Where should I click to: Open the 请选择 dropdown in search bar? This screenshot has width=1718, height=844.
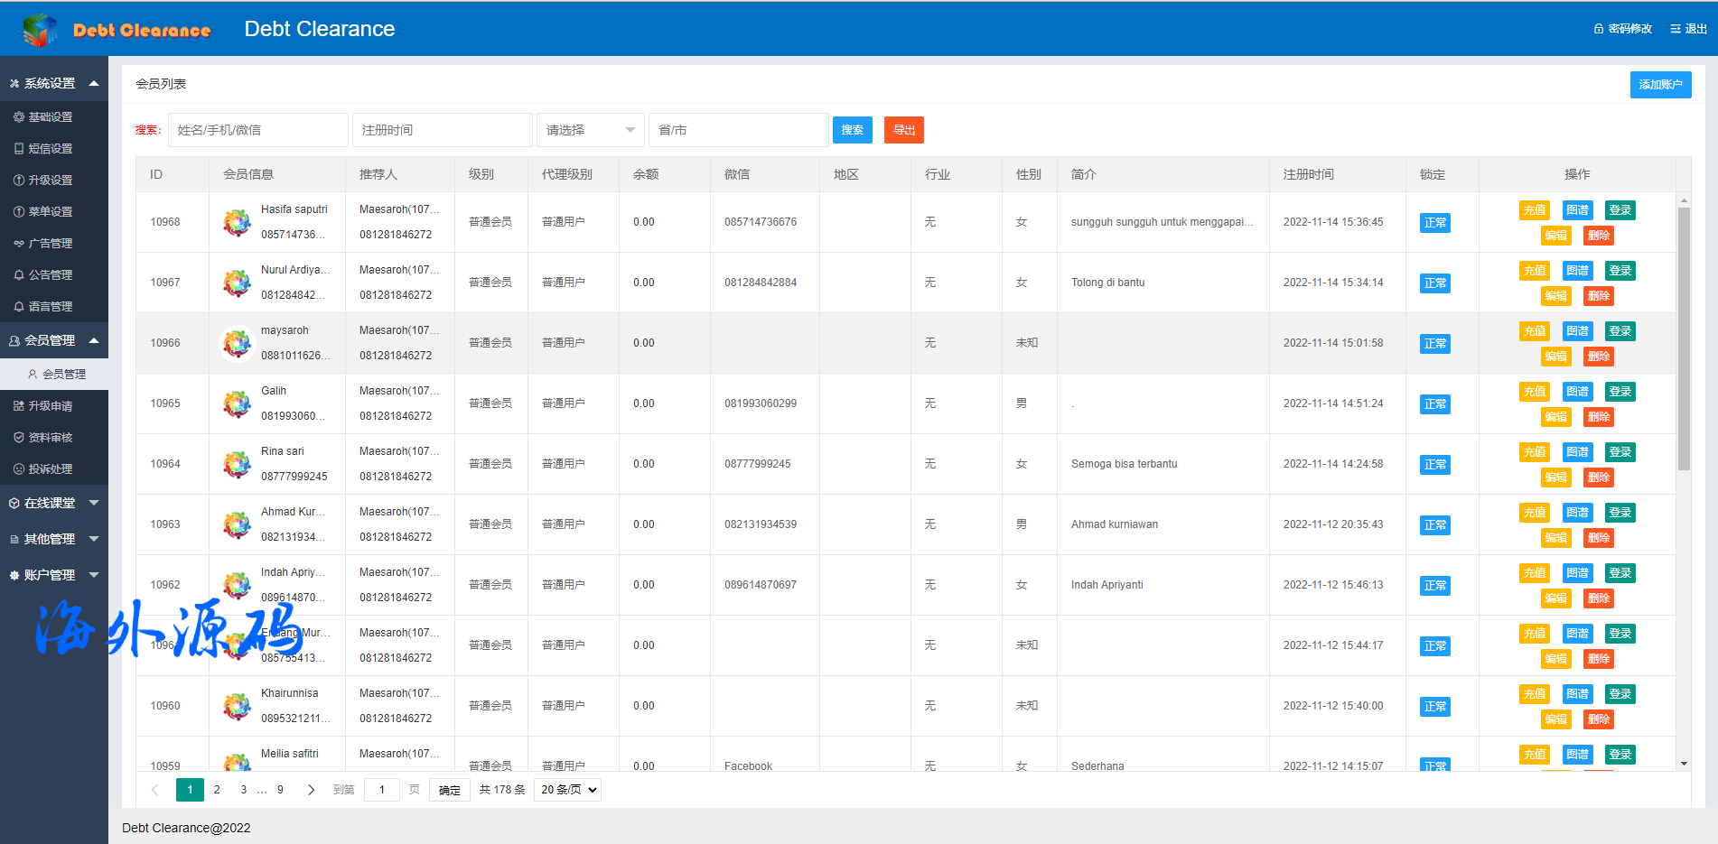590,130
